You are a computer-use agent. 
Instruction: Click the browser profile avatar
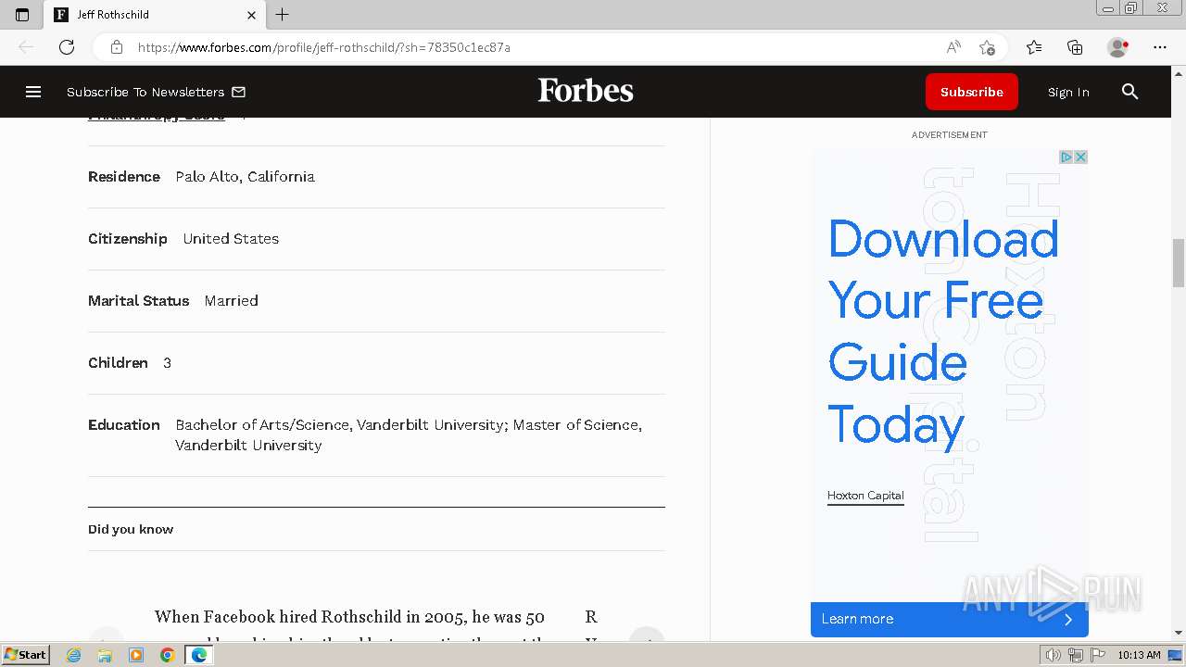(x=1117, y=47)
